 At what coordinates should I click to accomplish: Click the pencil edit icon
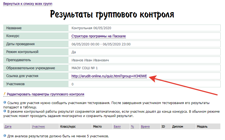4,94
